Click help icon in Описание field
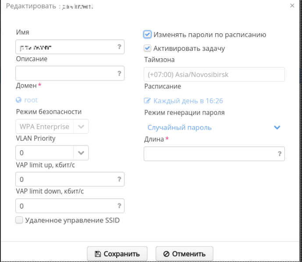This screenshot has width=302, height=262. coord(119,74)
